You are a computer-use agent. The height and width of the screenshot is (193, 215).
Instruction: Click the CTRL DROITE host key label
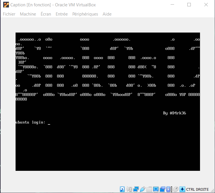point(197,190)
